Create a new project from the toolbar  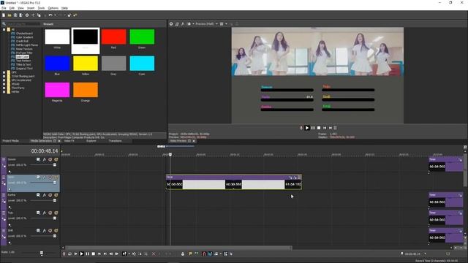pyautogui.click(x=4, y=15)
